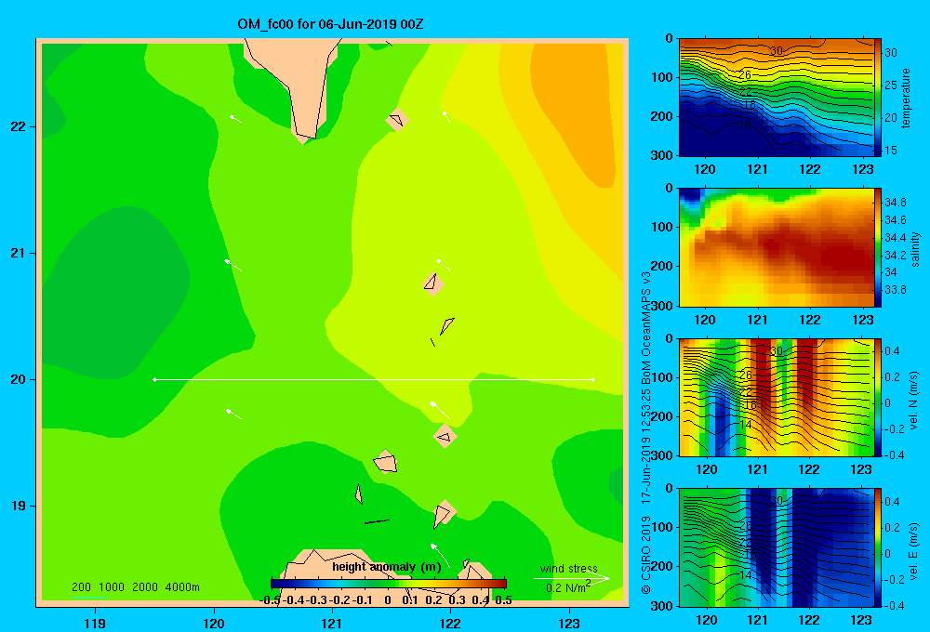Select the "wind stress" legend label

[x=569, y=568]
